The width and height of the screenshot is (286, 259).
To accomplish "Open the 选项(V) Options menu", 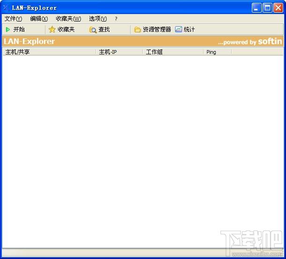I will [98, 19].
